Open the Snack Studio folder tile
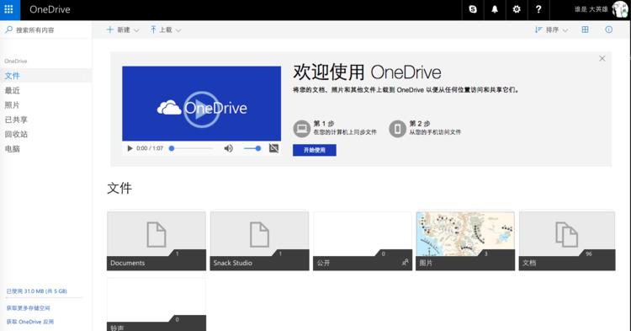The height and width of the screenshot is (331, 631). click(260, 241)
